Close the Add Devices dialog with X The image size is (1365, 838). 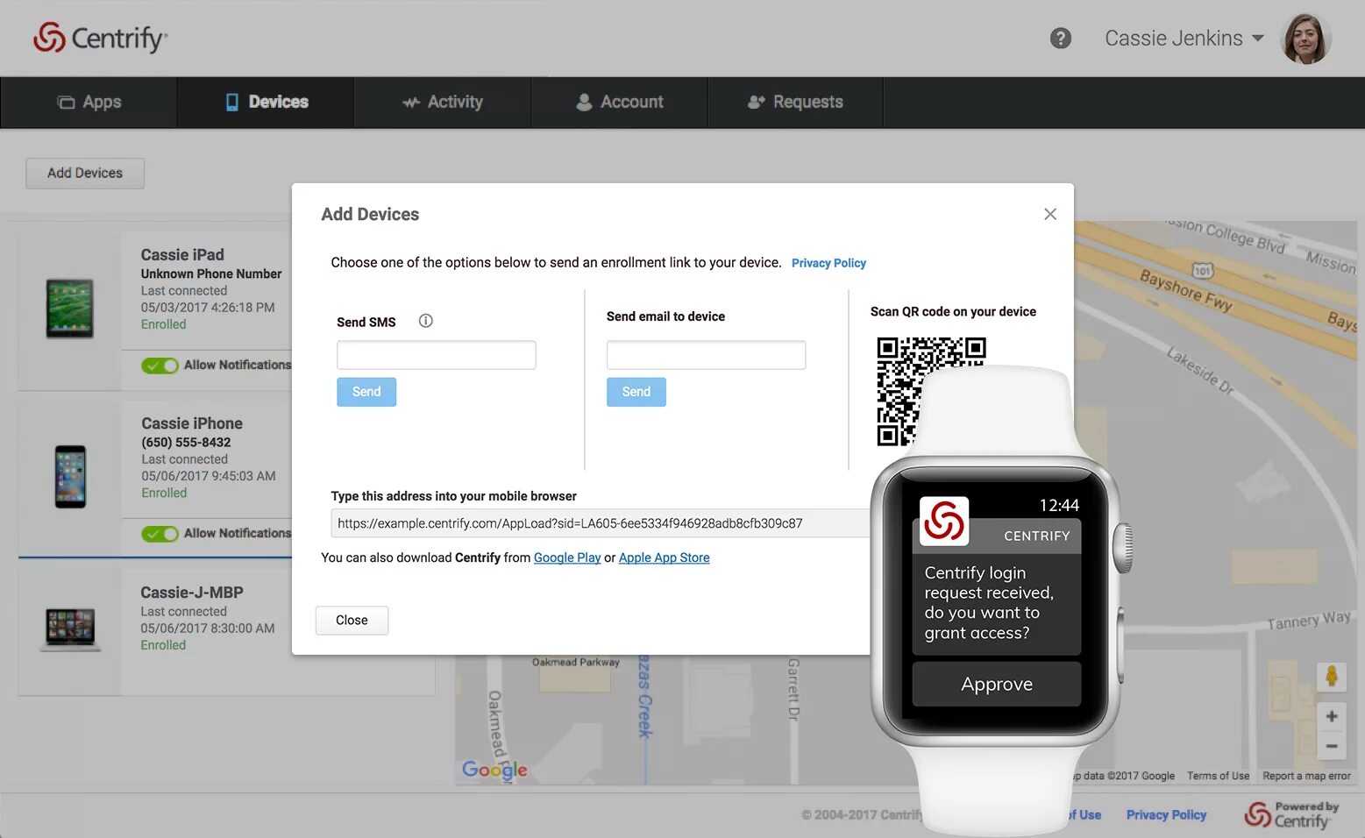coord(1050,214)
